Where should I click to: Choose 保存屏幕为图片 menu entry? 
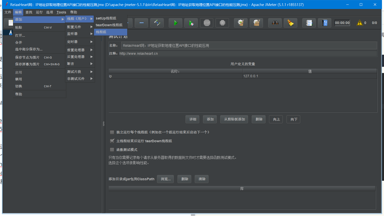click(39, 64)
